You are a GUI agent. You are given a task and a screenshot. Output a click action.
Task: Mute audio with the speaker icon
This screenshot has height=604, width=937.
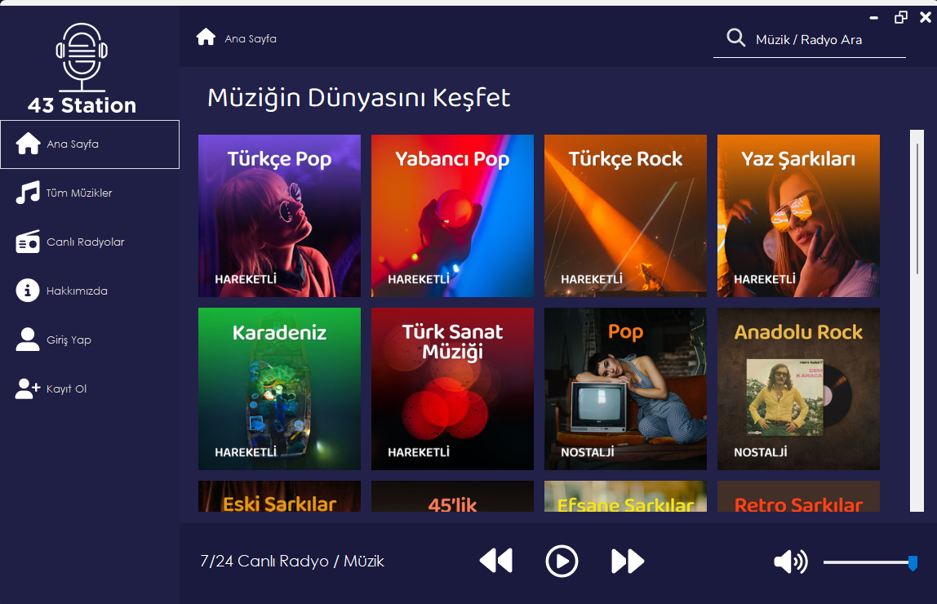790,562
